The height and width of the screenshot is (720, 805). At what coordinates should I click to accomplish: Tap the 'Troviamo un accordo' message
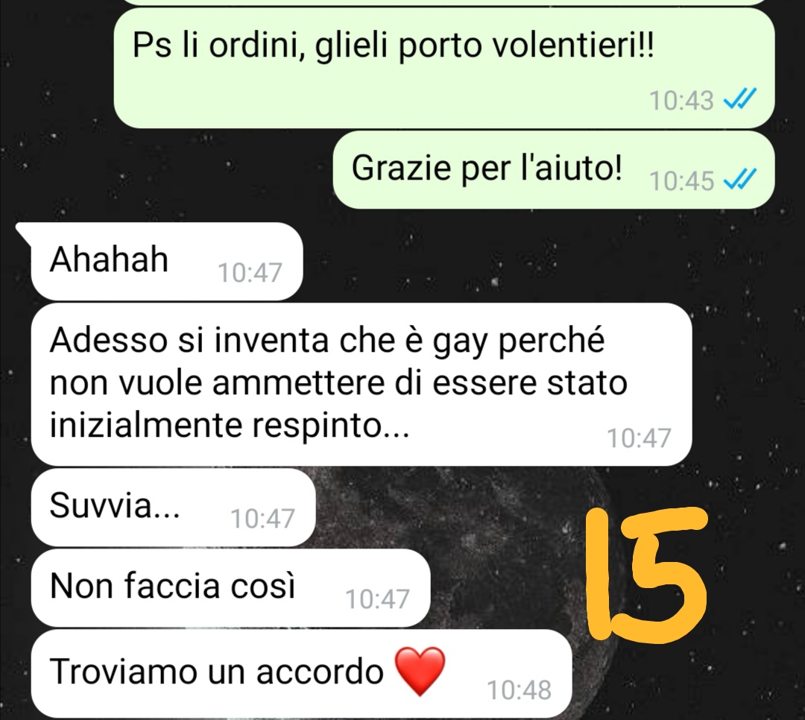301,674
